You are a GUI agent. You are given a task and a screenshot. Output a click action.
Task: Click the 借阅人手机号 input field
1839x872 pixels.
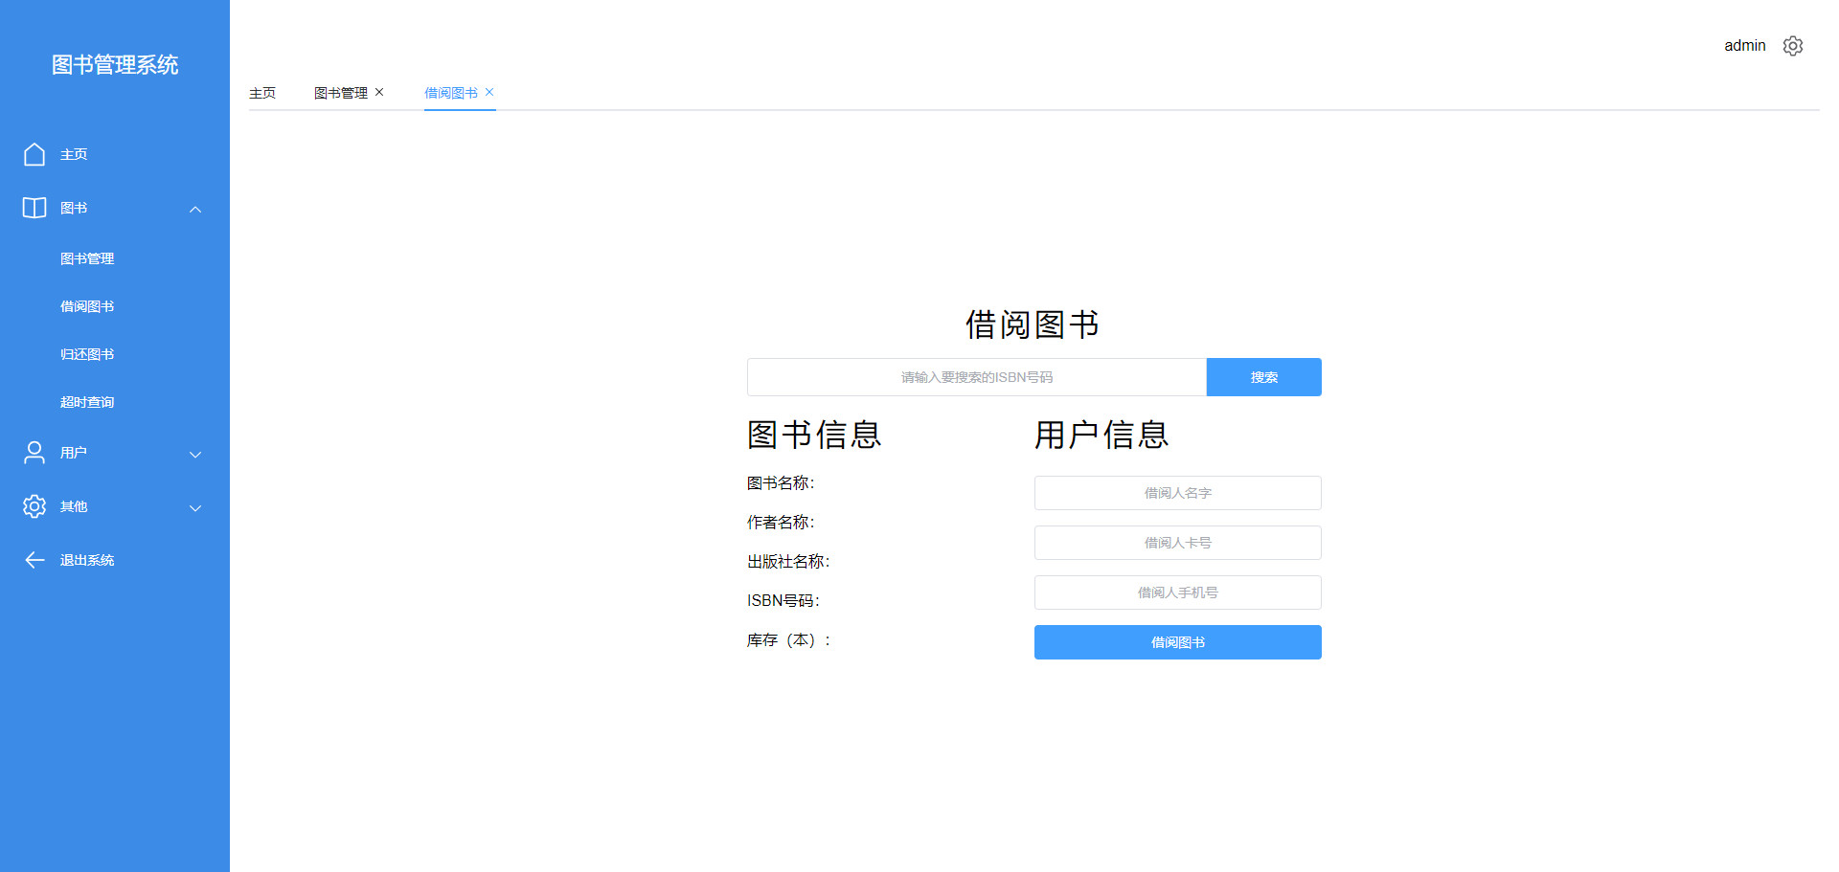[1177, 593]
